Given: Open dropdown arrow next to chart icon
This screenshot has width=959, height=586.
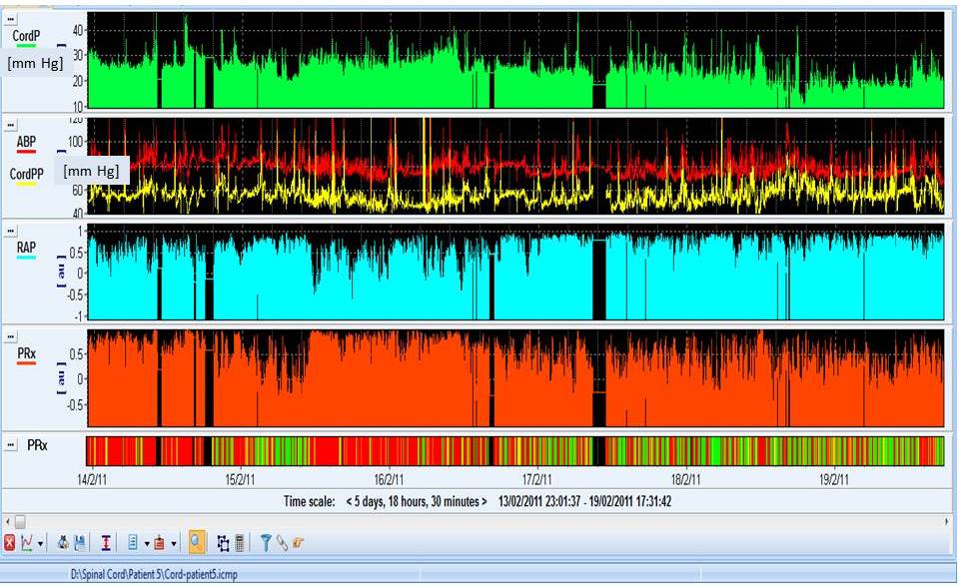Looking at the screenshot, I should point(41,544).
